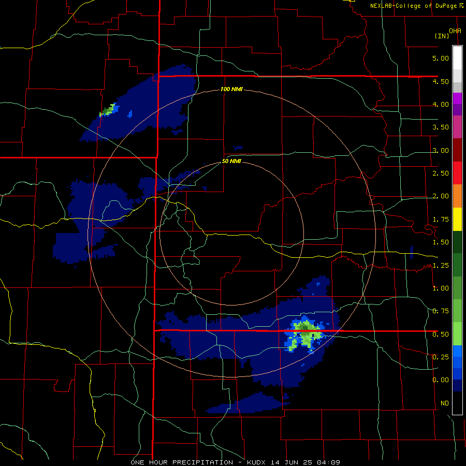
Task: Click the 3.50 legend value
Action: [441, 127]
